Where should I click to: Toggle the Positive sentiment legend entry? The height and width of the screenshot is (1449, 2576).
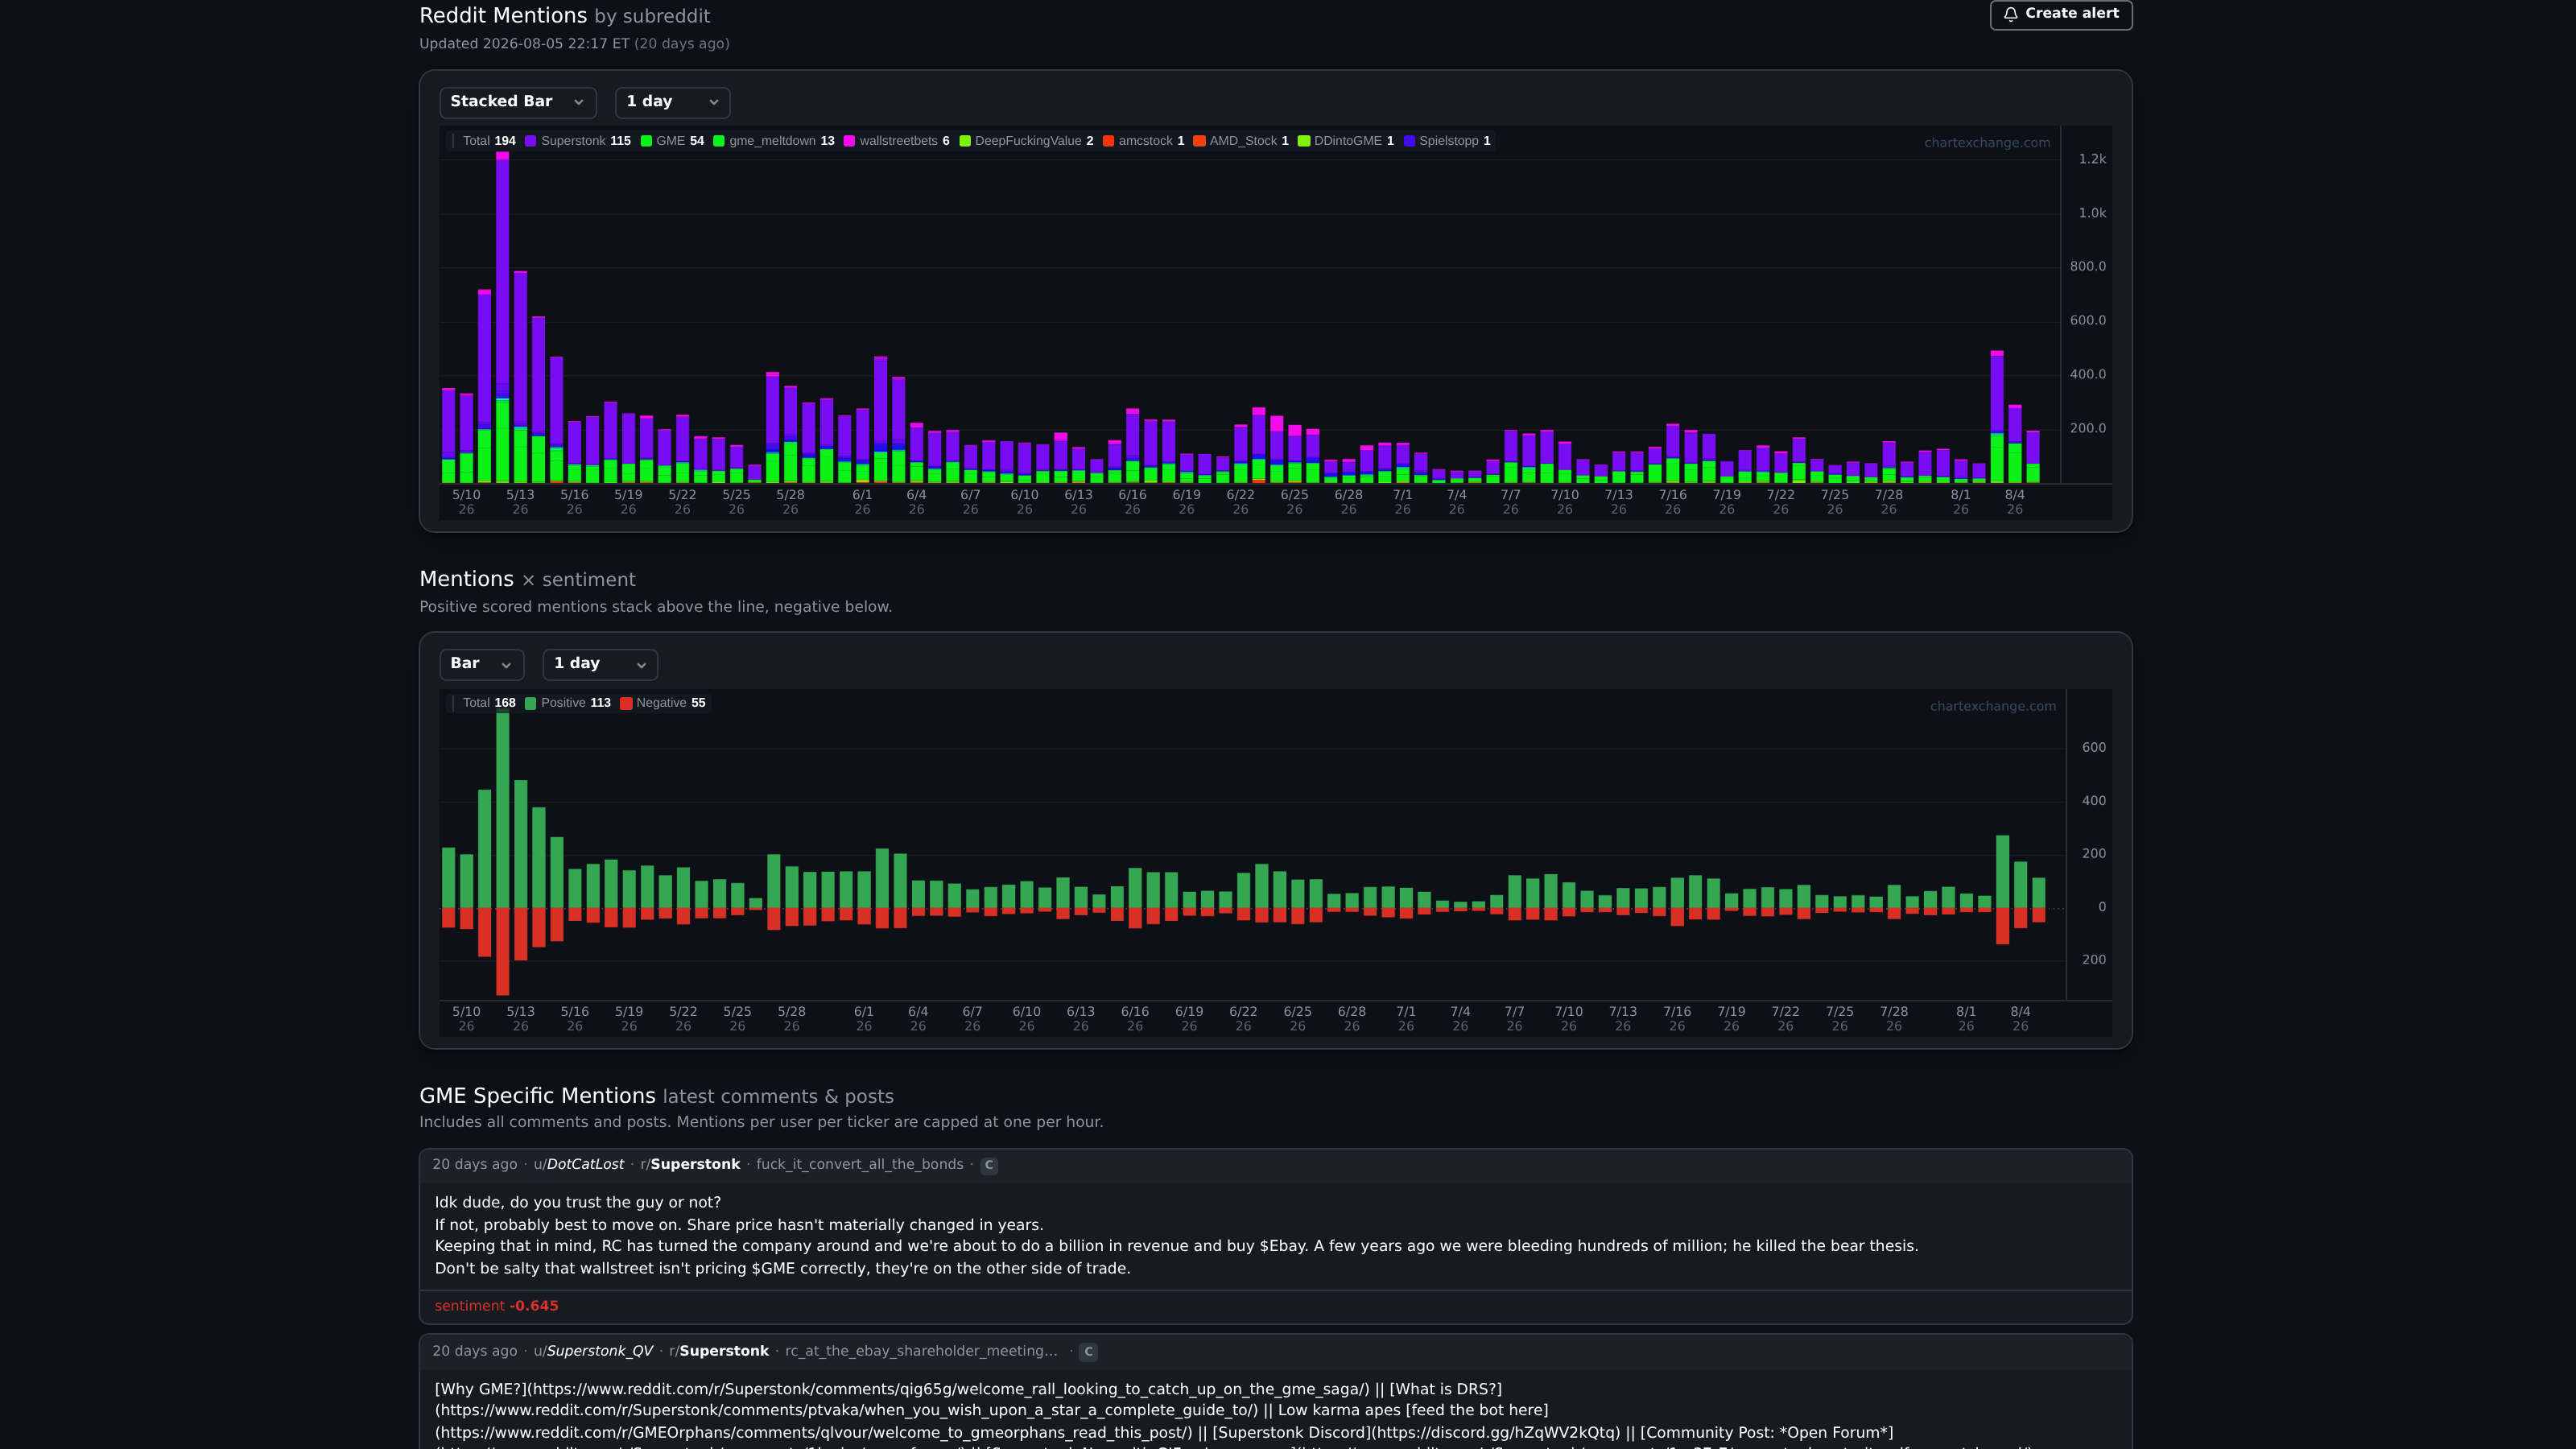(x=568, y=703)
